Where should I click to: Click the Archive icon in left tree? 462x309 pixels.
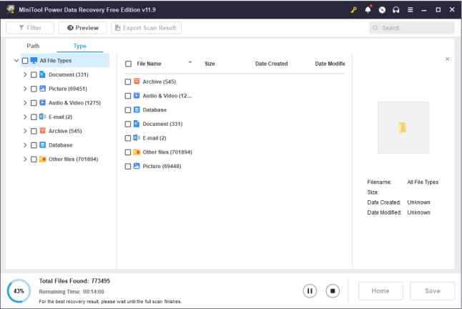42,130
